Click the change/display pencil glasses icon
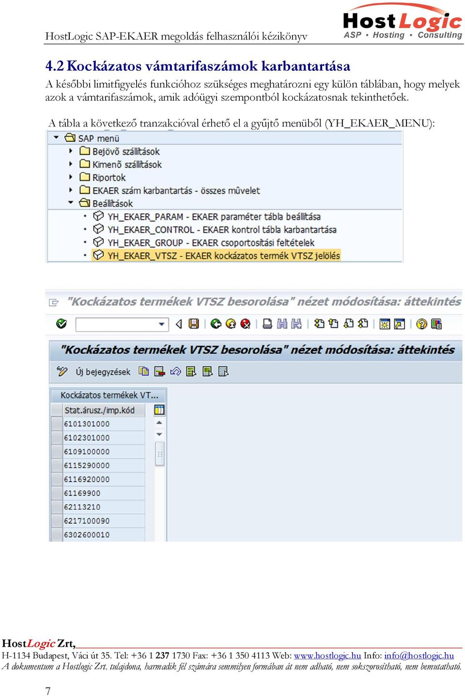465x696 pixels. pyautogui.click(x=62, y=371)
